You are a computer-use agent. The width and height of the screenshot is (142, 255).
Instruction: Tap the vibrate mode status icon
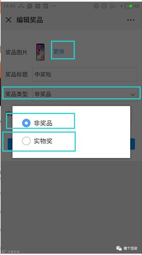96,6
